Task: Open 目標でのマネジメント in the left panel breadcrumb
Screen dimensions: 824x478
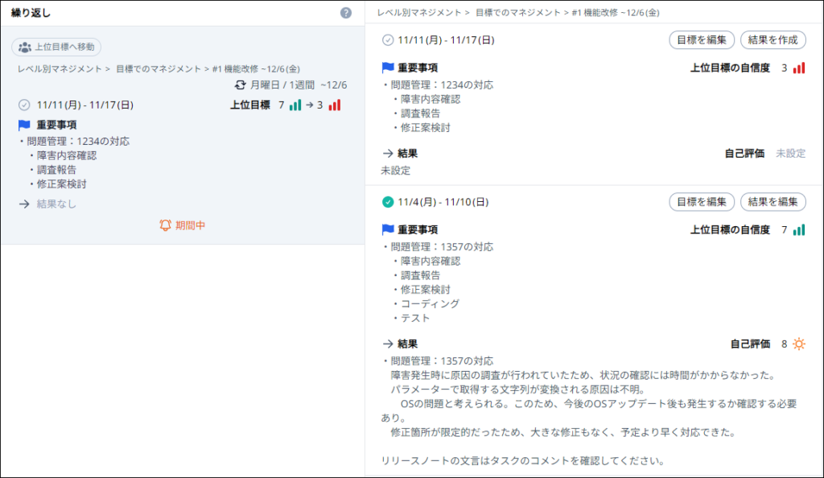Action: point(159,69)
